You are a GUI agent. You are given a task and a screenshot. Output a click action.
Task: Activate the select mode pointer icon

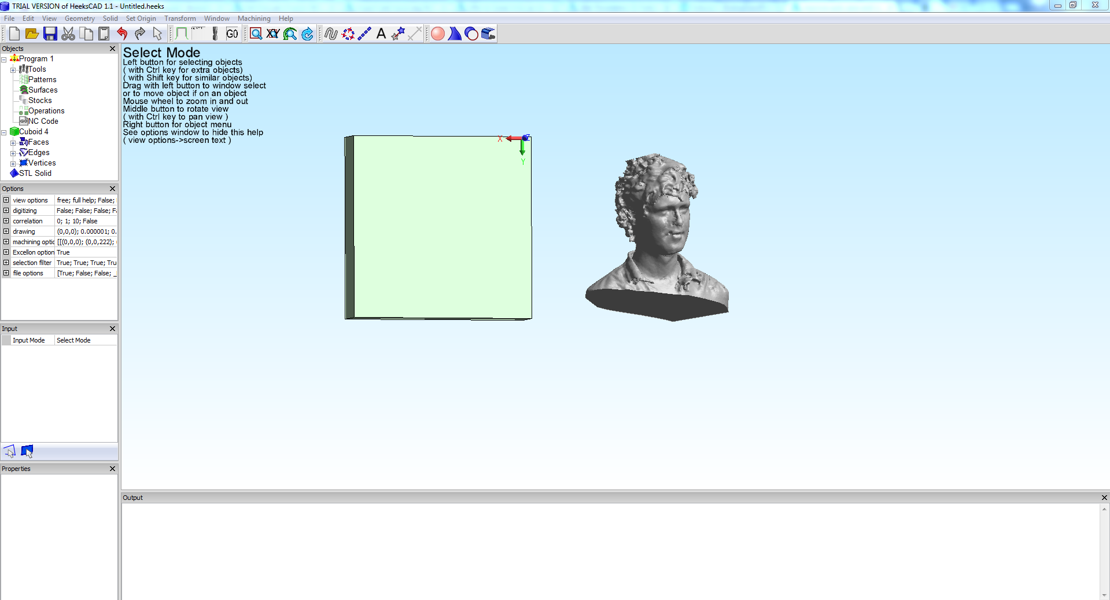(157, 34)
